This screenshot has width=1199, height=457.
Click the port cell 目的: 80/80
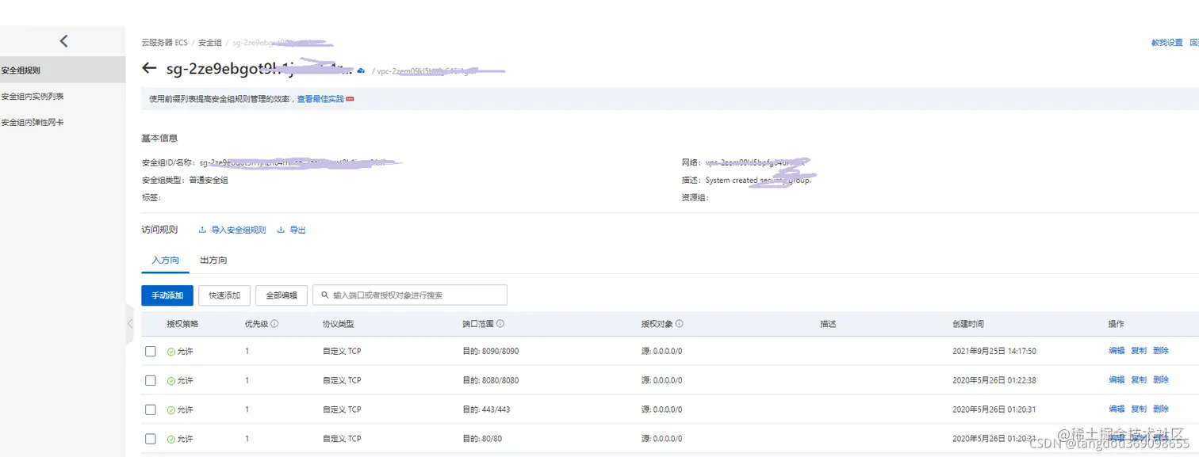click(482, 438)
